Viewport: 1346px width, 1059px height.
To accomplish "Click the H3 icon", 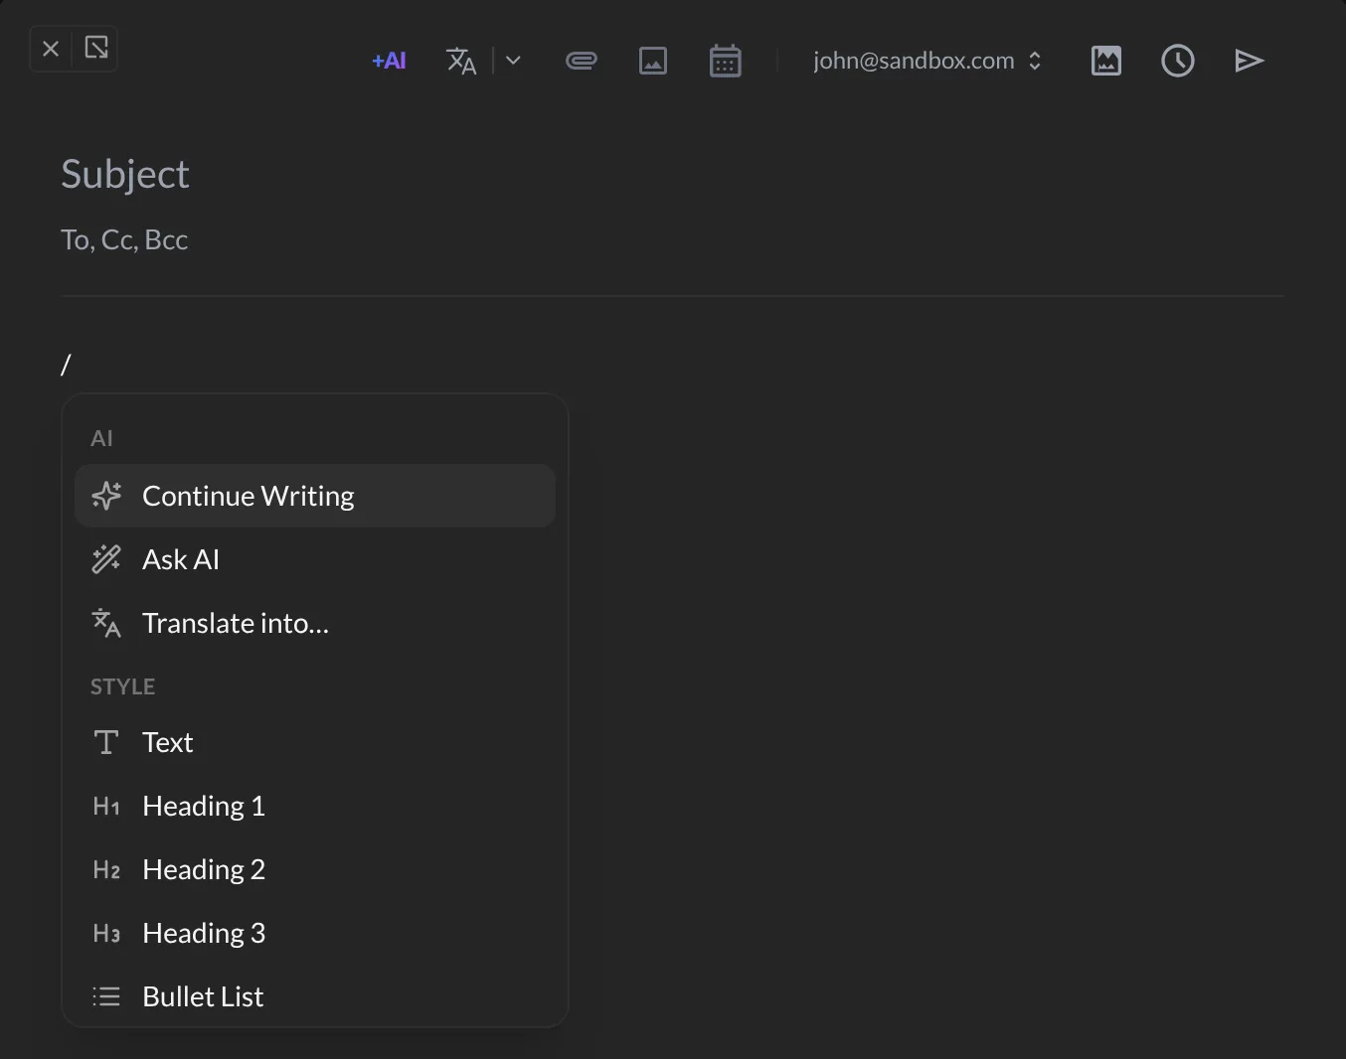I will 106,933.
